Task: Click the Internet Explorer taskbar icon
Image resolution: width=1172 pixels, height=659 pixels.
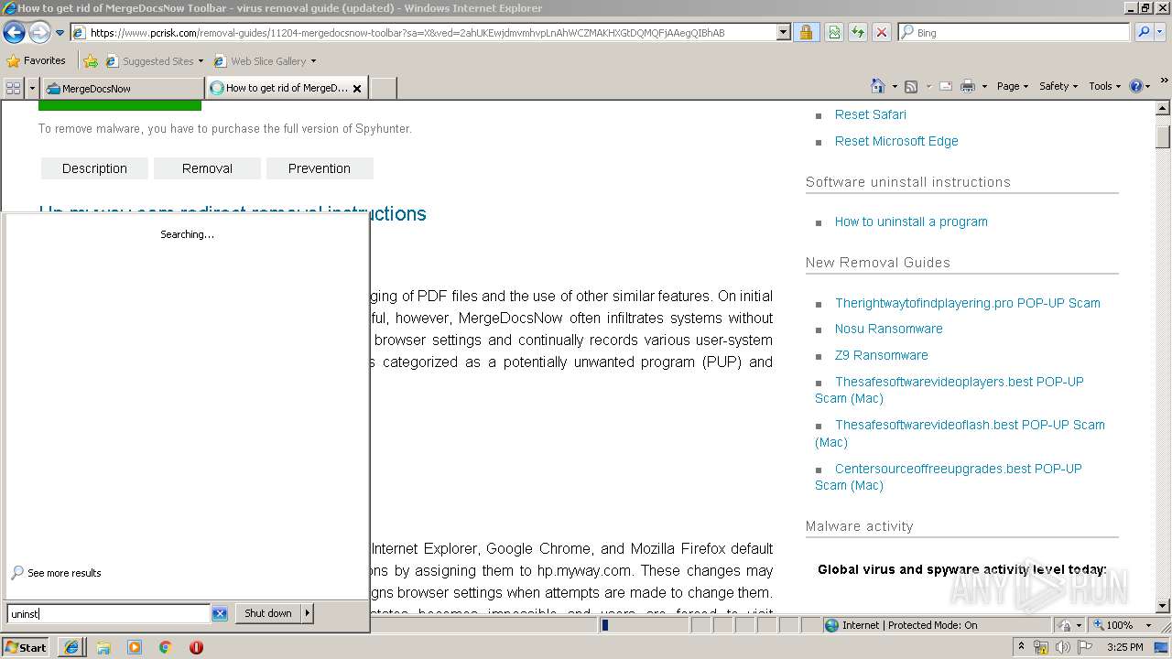Action: coord(71,647)
